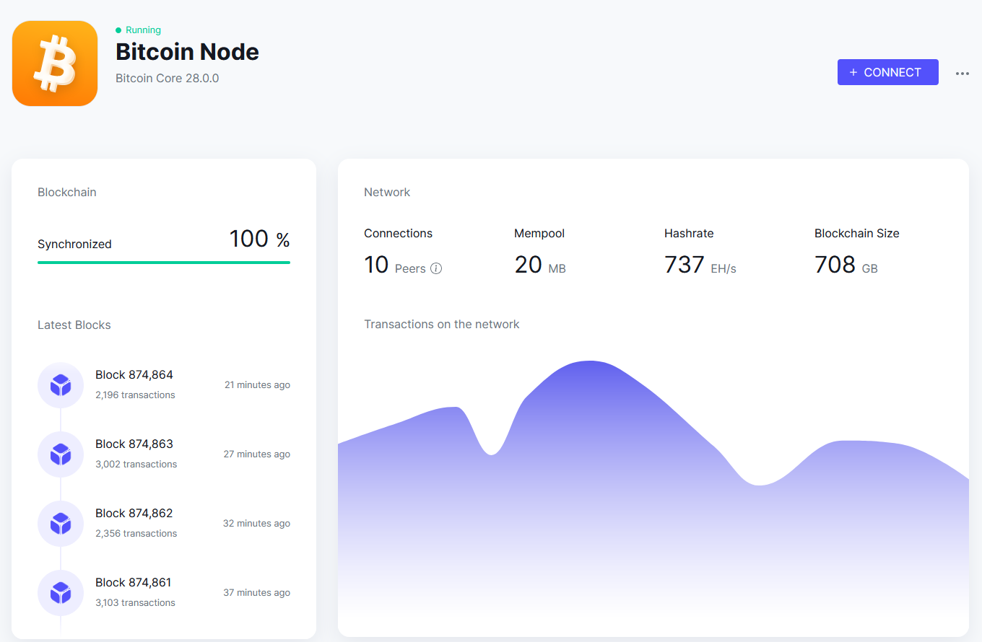Click the 37 minutes ago timestamp

(x=256, y=593)
